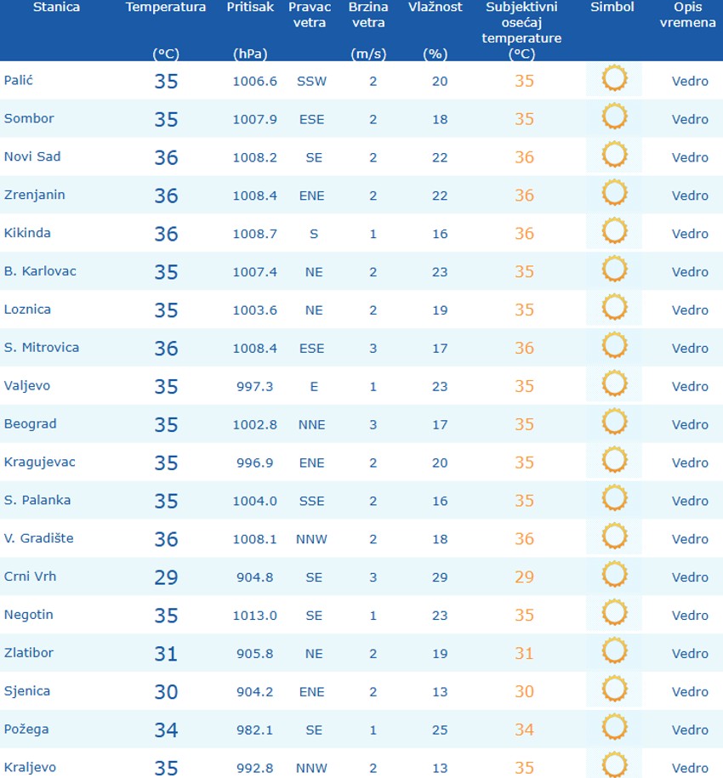Click the Opis vremena column header

click(x=688, y=14)
